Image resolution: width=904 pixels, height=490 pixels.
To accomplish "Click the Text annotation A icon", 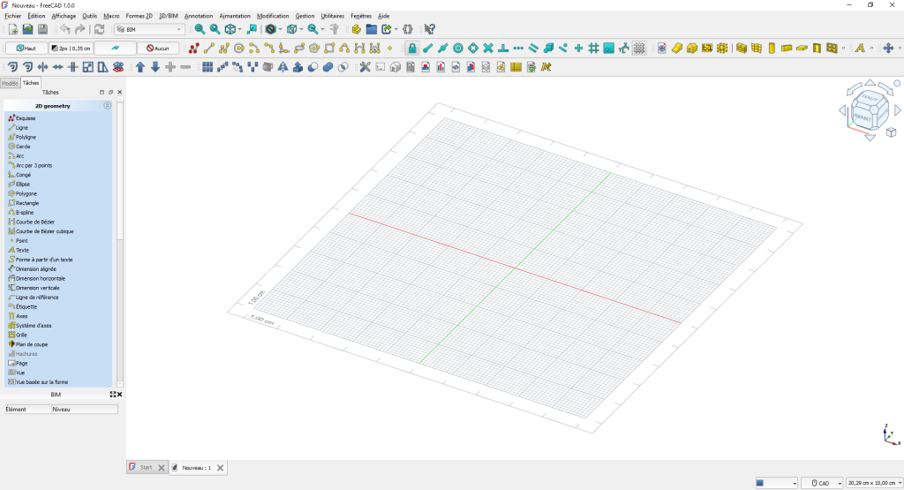I will (860, 49).
